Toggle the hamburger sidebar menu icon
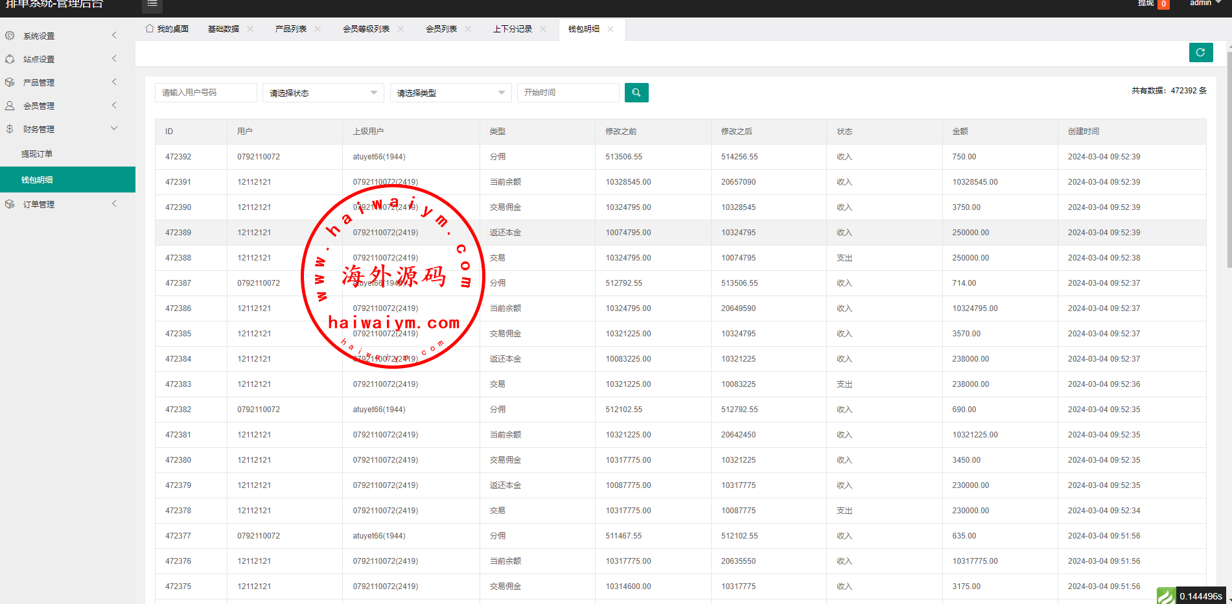This screenshot has width=1232, height=604. tap(152, 4)
